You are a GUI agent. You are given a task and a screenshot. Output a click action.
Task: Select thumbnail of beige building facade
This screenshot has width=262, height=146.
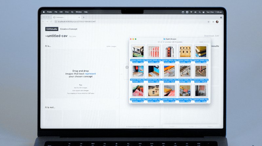pos(154,91)
